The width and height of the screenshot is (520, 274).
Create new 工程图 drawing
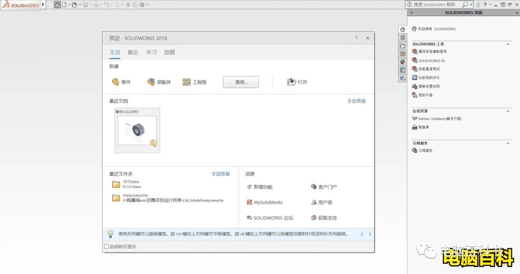click(x=195, y=82)
